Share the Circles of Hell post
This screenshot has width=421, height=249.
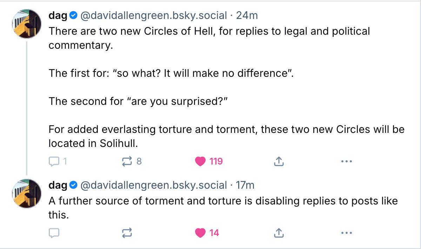[x=278, y=161]
